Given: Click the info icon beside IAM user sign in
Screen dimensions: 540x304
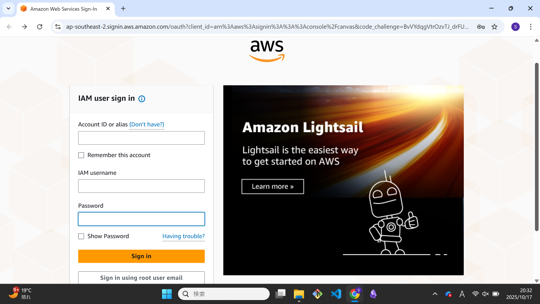Looking at the screenshot, I should point(142,99).
